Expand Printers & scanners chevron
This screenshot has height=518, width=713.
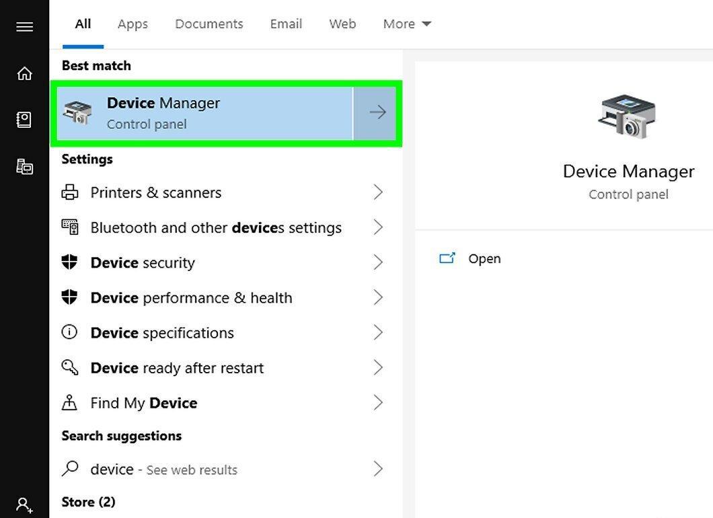[378, 192]
